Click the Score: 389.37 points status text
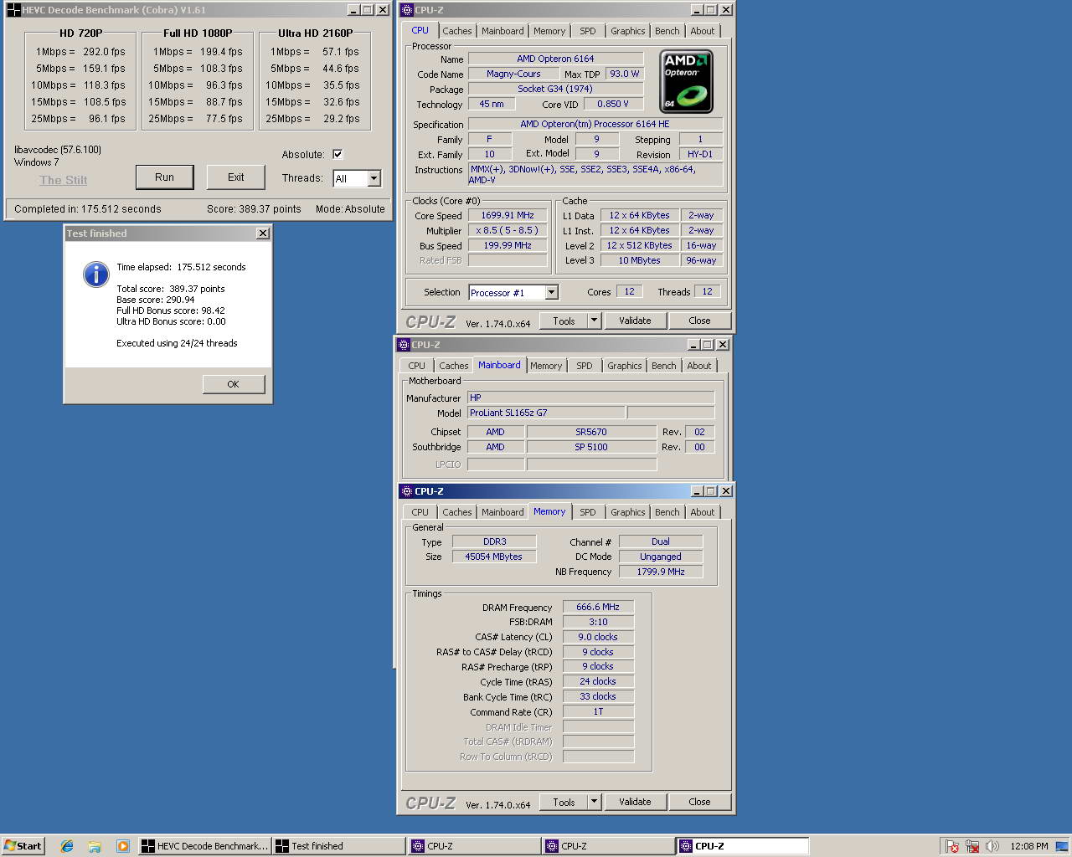The image size is (1072, 857). (x=254, y=209)
